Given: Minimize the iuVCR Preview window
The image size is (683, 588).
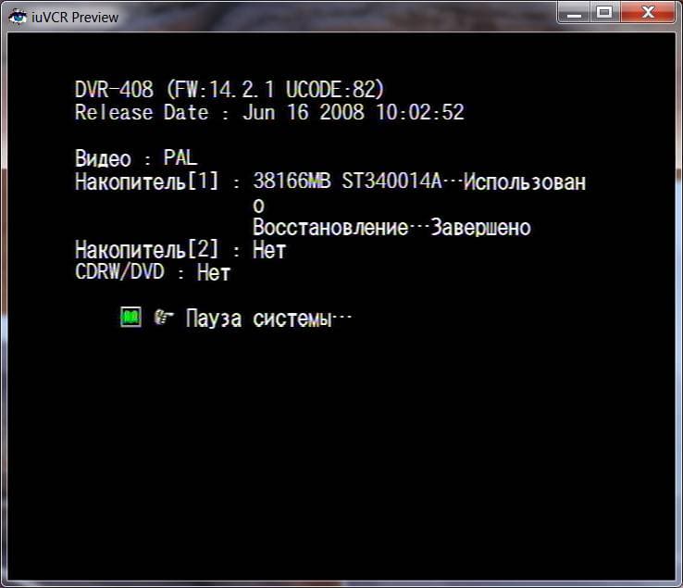Looking at the screenshot, I should 574,13.
